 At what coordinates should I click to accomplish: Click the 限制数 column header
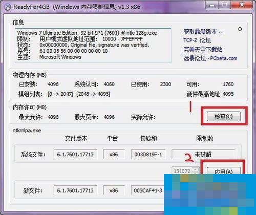point(205,138)
